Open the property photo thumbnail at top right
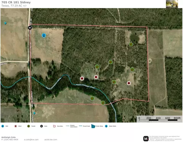The image size is (183, 142). (172, 4)
